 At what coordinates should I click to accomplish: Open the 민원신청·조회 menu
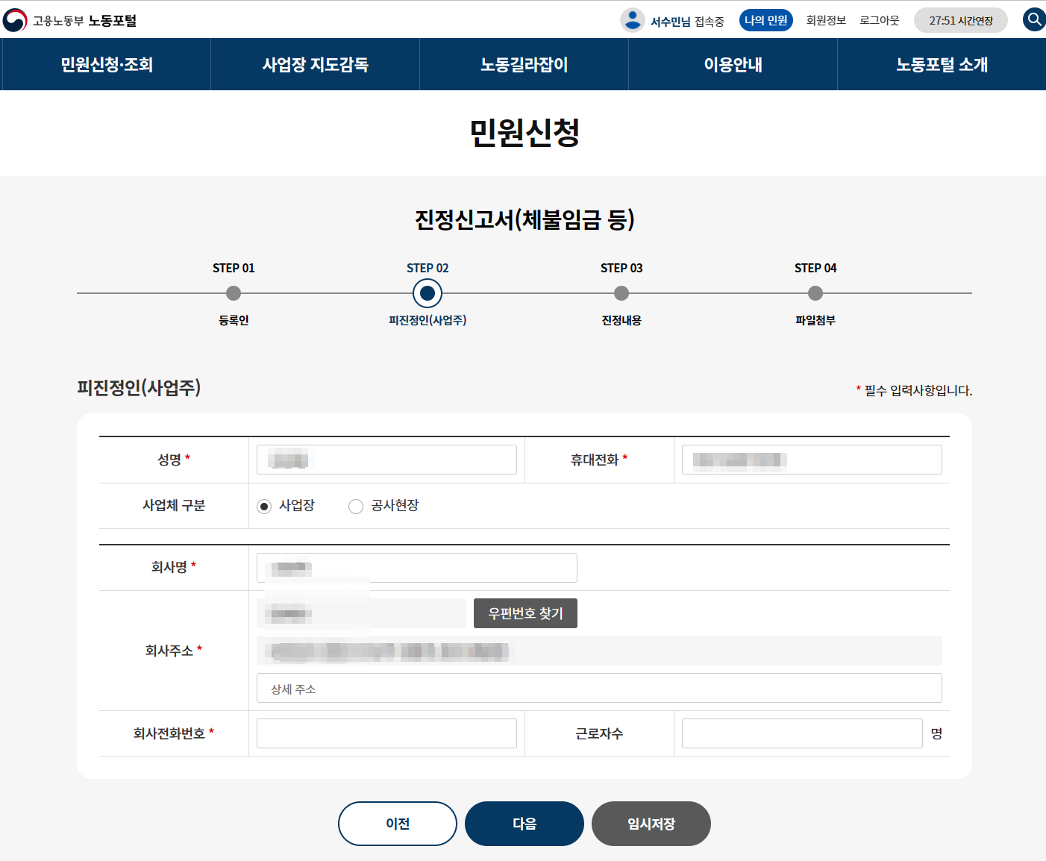(x=107, y=65)
